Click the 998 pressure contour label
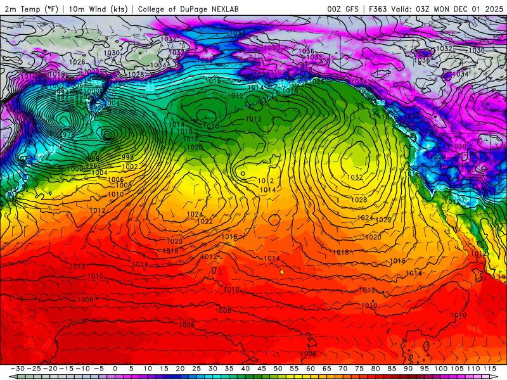 coord(128,157)
